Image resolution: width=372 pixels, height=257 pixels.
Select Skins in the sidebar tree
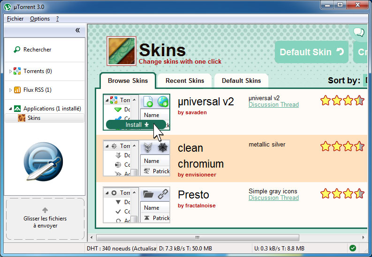[45, 118]
